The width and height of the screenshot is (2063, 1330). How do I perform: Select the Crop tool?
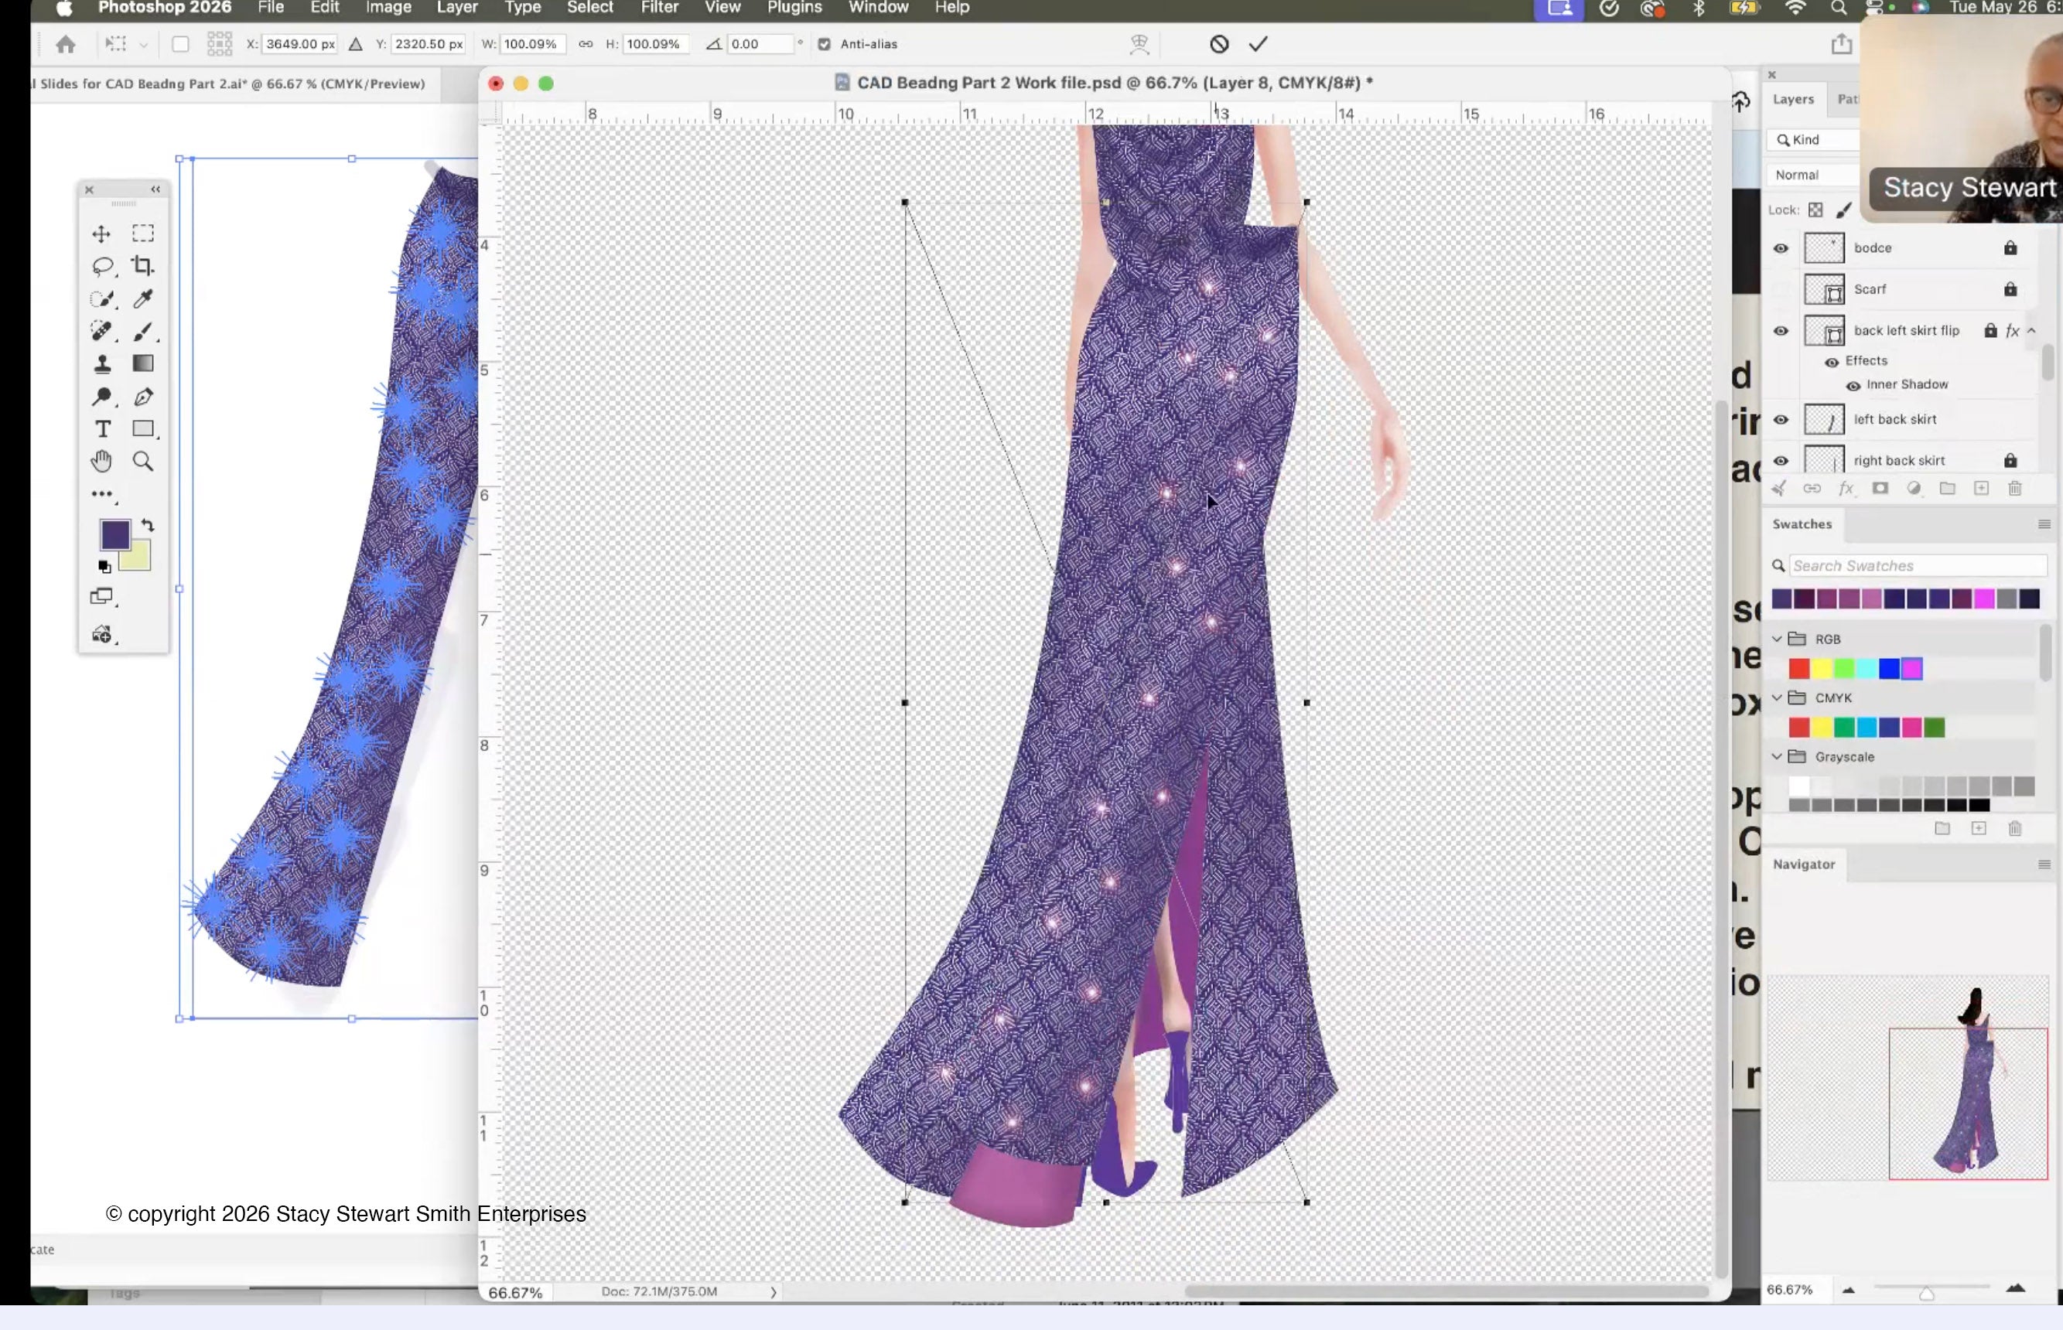143,266
